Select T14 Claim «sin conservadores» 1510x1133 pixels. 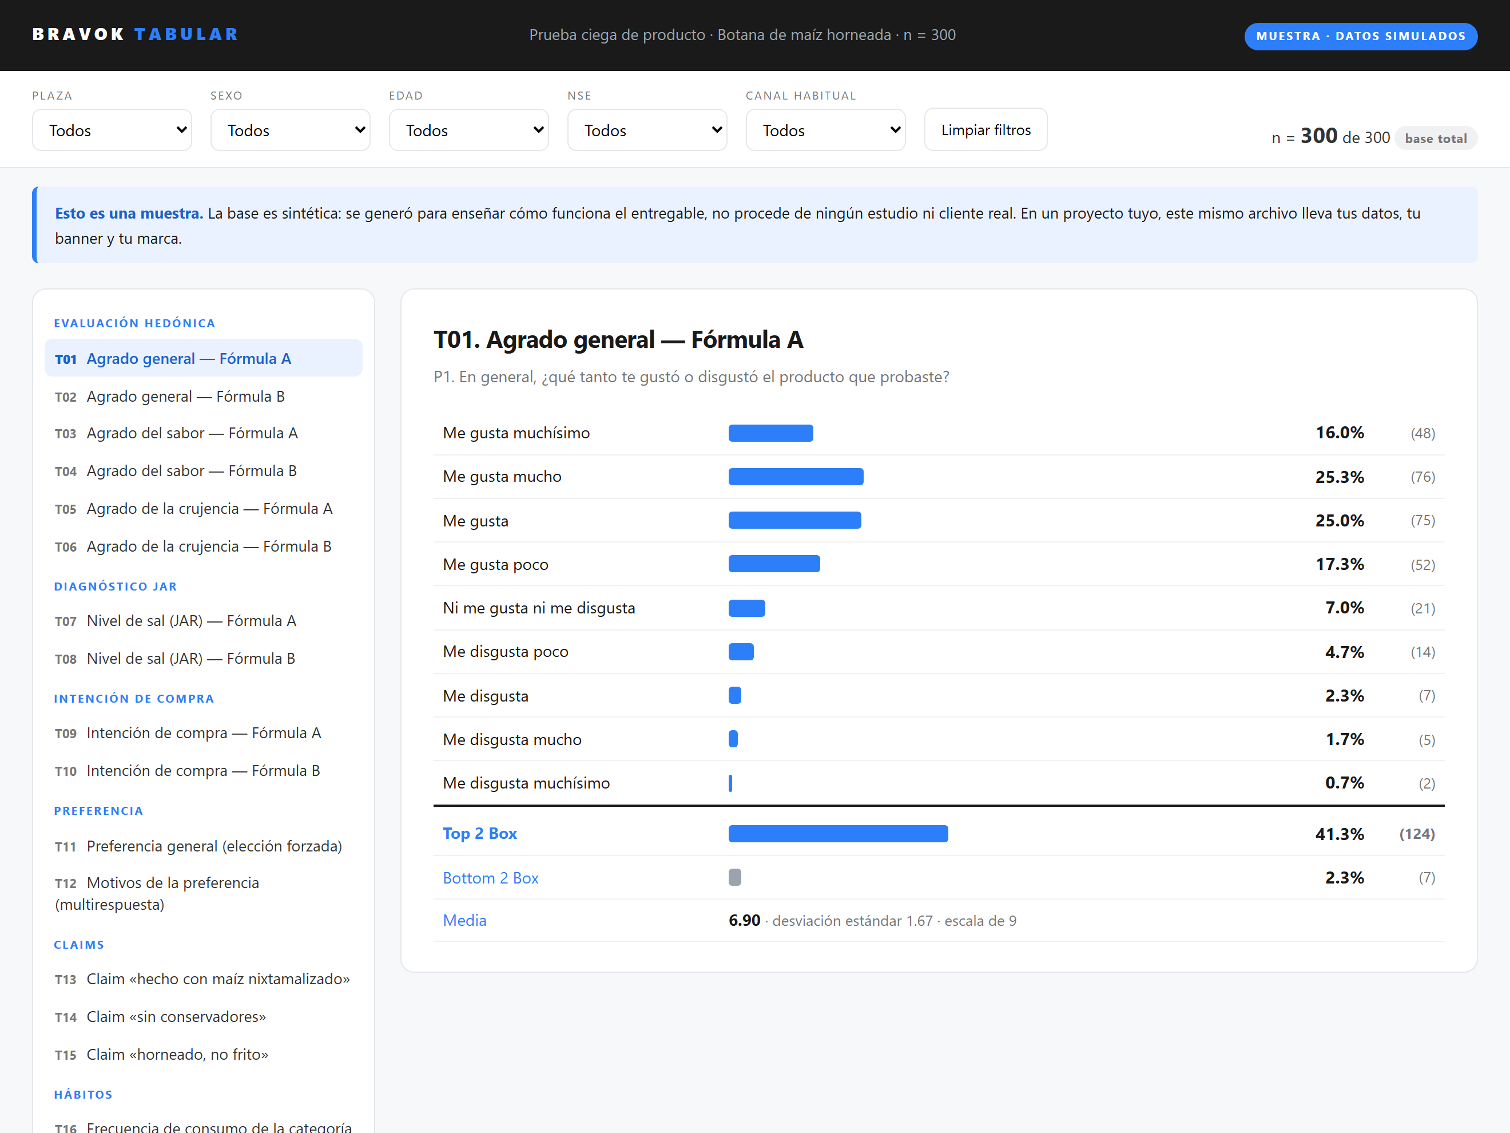[204, 1016]
